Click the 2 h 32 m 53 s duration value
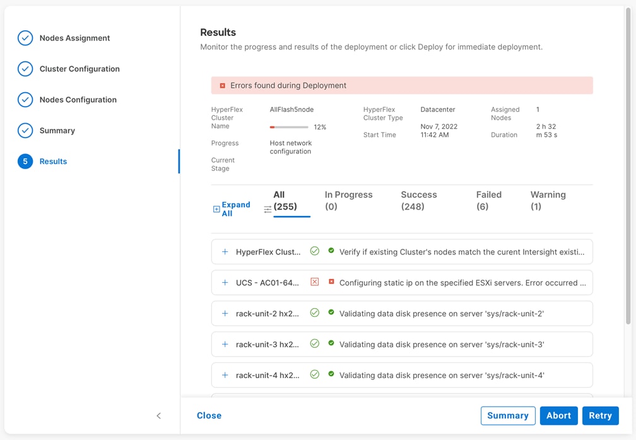Image resolution: width=636 pixels, height=440 pixels. pyautogui.click(x=547, y=131)
